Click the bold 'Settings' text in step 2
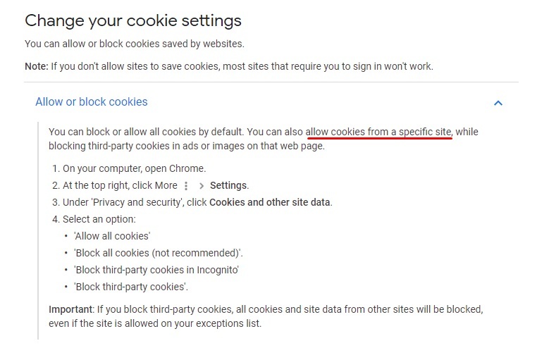 point(228,185)
